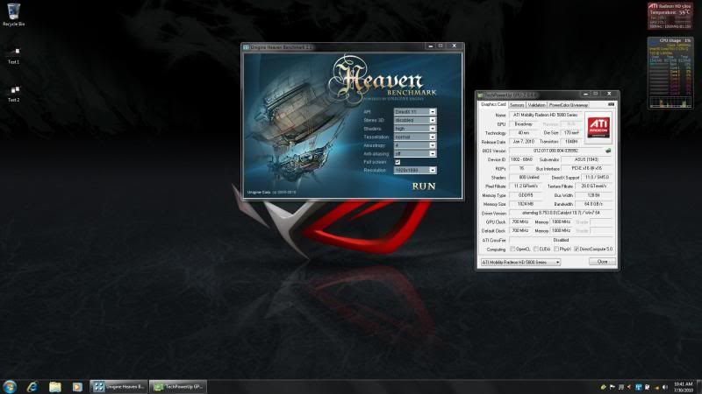Toggle the CUDA checkbox in GPU-Z
This screenshot has width=702, height=394.
[536, 249]
